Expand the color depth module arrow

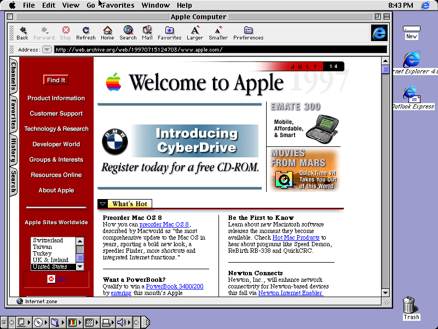[79, 322]
